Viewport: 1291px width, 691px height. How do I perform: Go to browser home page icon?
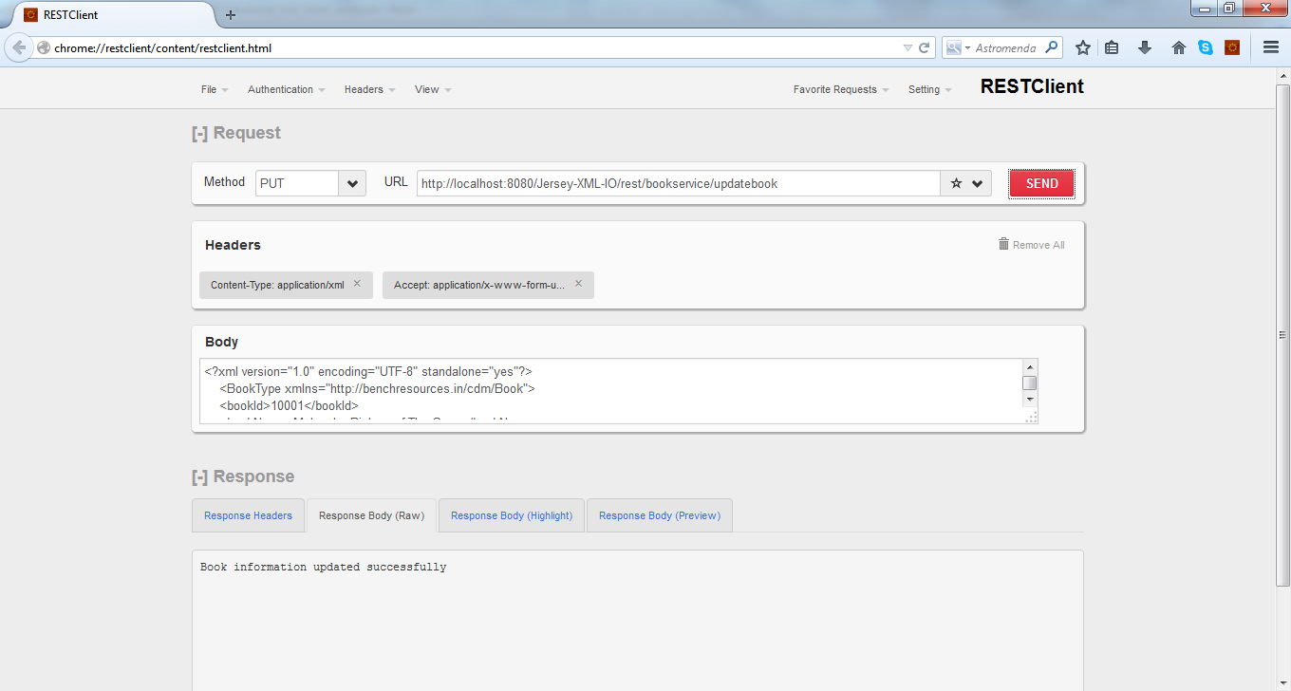1179,47
